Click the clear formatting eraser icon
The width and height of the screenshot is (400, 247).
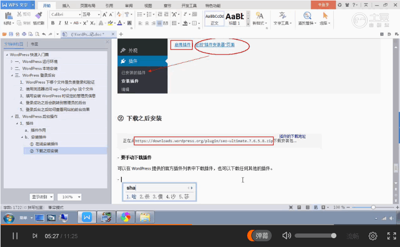(x=119, y=15)
